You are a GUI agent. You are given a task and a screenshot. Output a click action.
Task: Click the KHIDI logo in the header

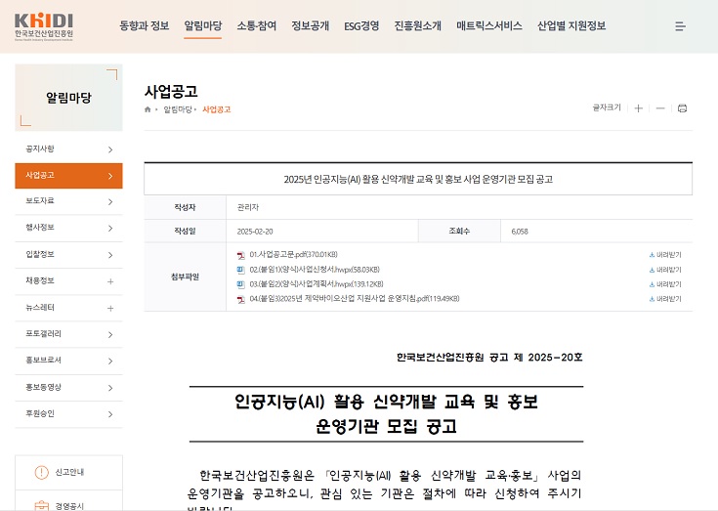[44, 25]
